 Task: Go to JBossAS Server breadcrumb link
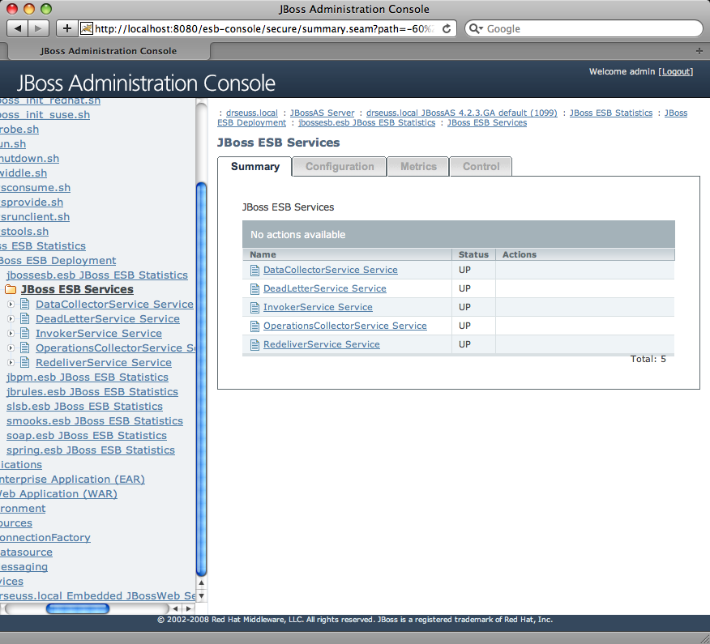[322, 113]
